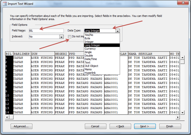The image size is (191, 135).
Task: Select the BIL column header
Action: (x=9, y=54)
